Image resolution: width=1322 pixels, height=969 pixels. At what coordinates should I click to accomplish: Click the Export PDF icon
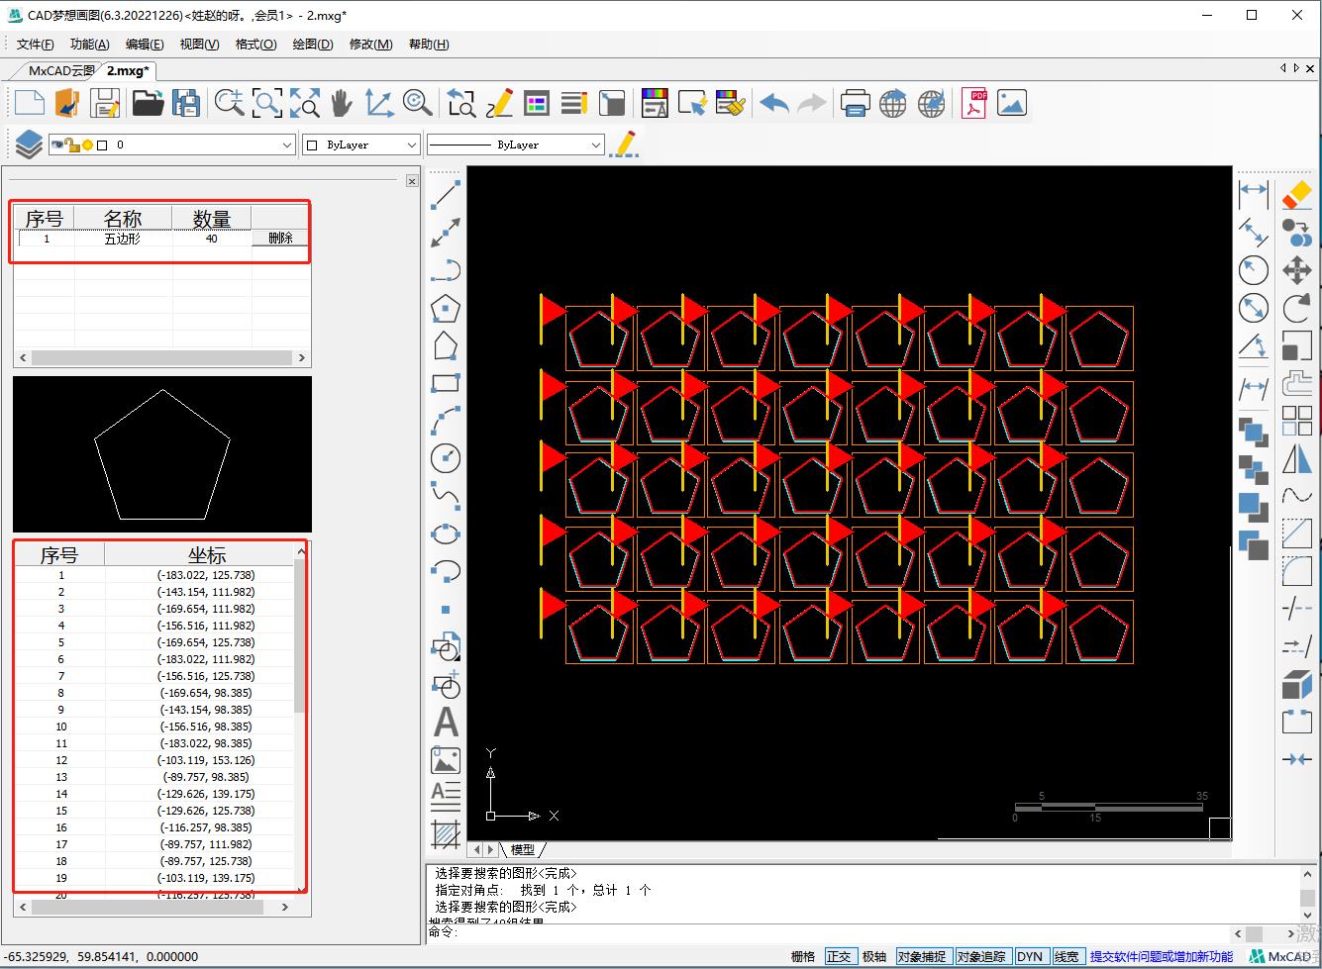point(974,103)
